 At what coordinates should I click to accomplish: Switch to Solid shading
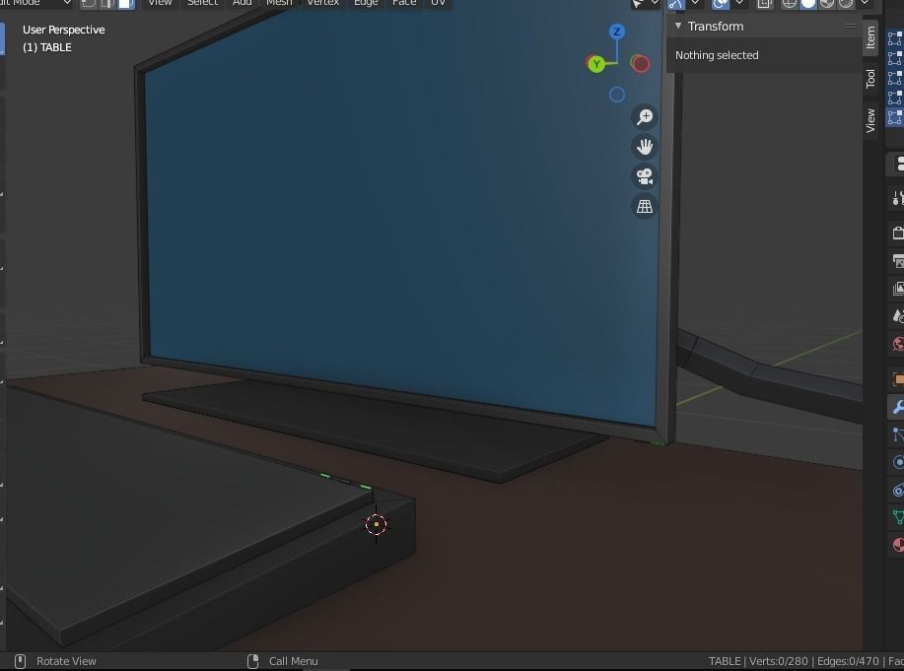808,4
